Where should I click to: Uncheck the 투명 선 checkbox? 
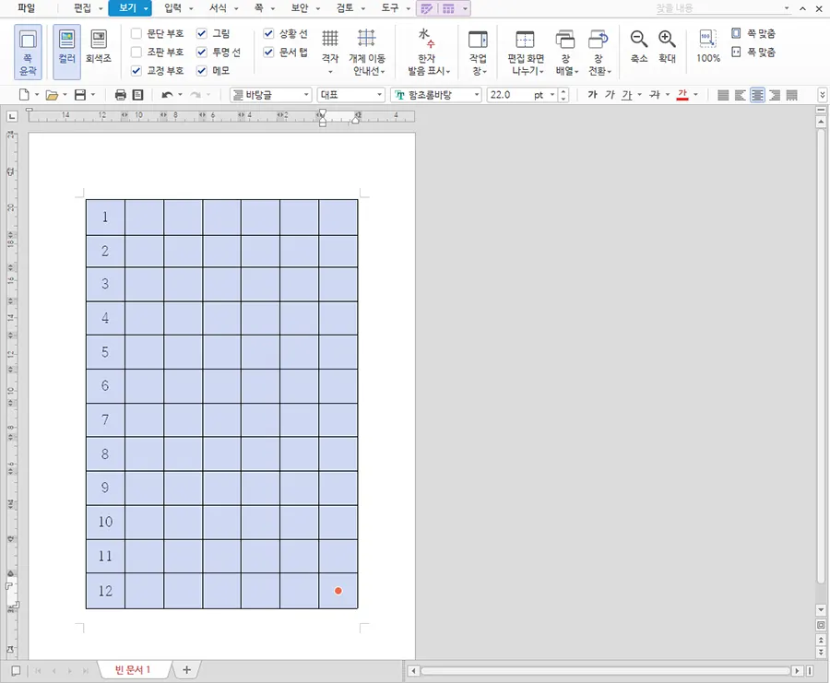pos(202,52)
